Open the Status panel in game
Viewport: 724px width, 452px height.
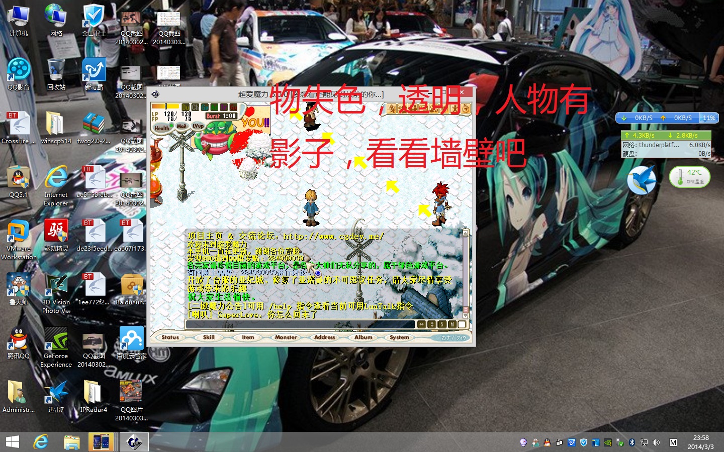click(x=170, y=337)
